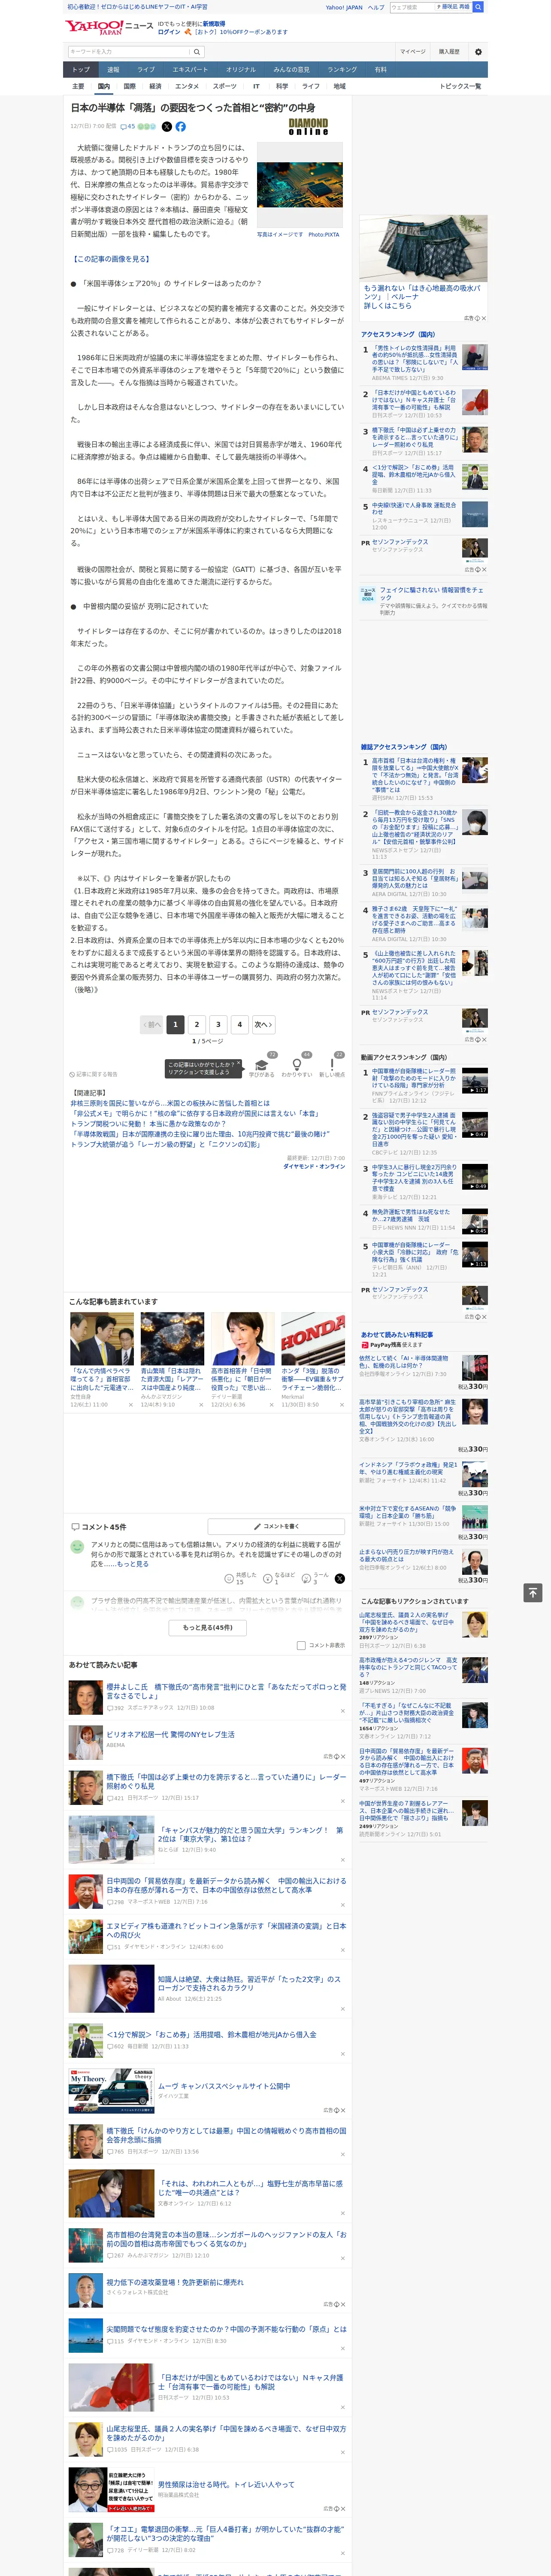Viewport: 551px width, 2576px height.
Task: Play the 0:47 video thumbnail in the video ranking
Action: (475, 1125)
